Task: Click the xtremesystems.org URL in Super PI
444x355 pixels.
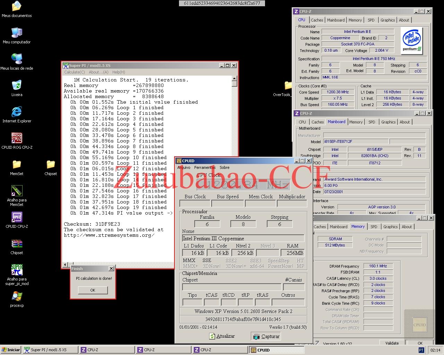Action: click(x=109, y=235)
